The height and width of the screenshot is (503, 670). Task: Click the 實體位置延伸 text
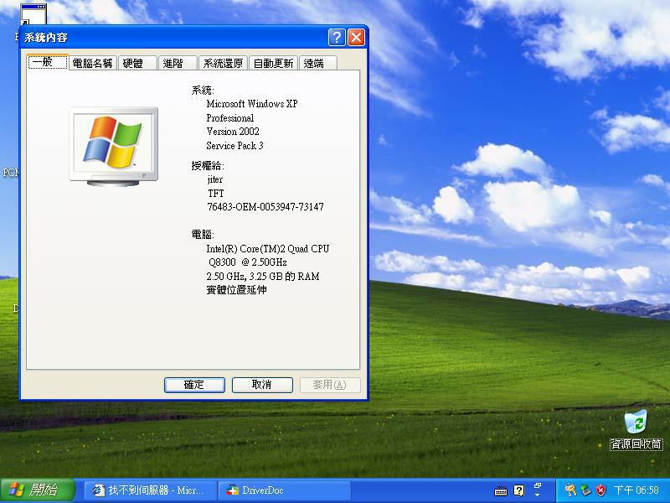236,290
